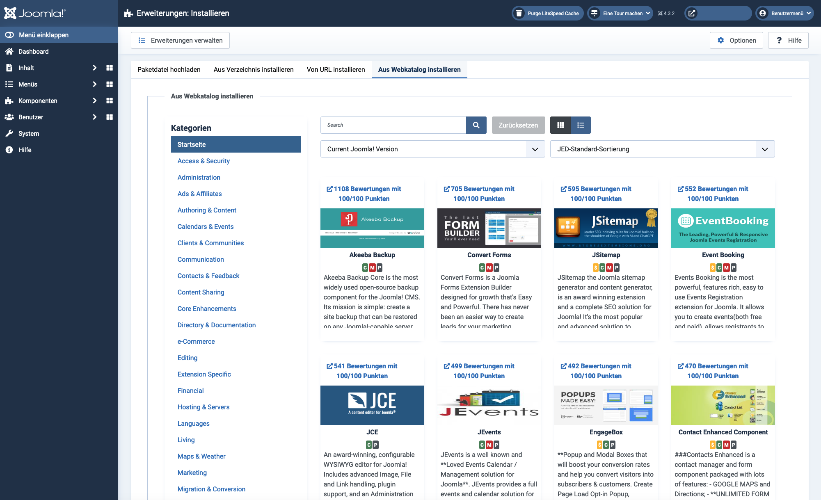Screen dimensions: 821x500
Task: Click Erweiterungen verwalten button
Action: [180, 40]
